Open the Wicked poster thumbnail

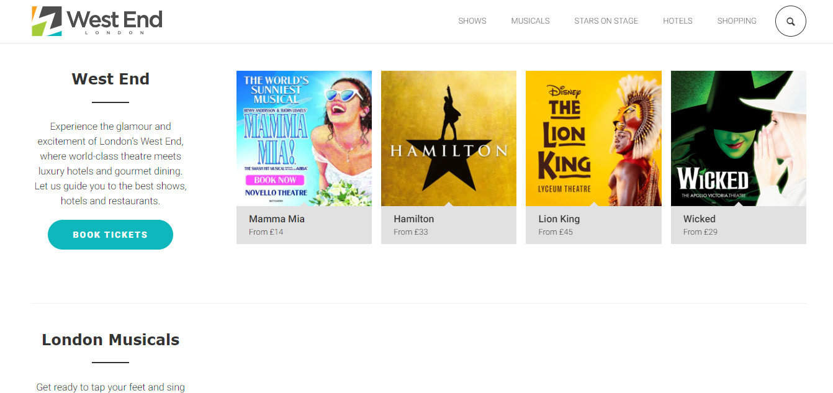pyautogui.click(x=739, y=138)
